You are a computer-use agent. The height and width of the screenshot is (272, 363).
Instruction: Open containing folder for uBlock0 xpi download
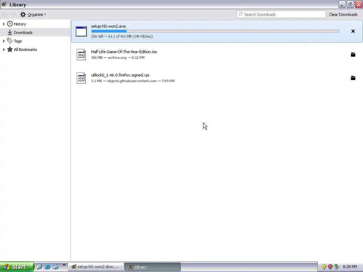(353, 78)
